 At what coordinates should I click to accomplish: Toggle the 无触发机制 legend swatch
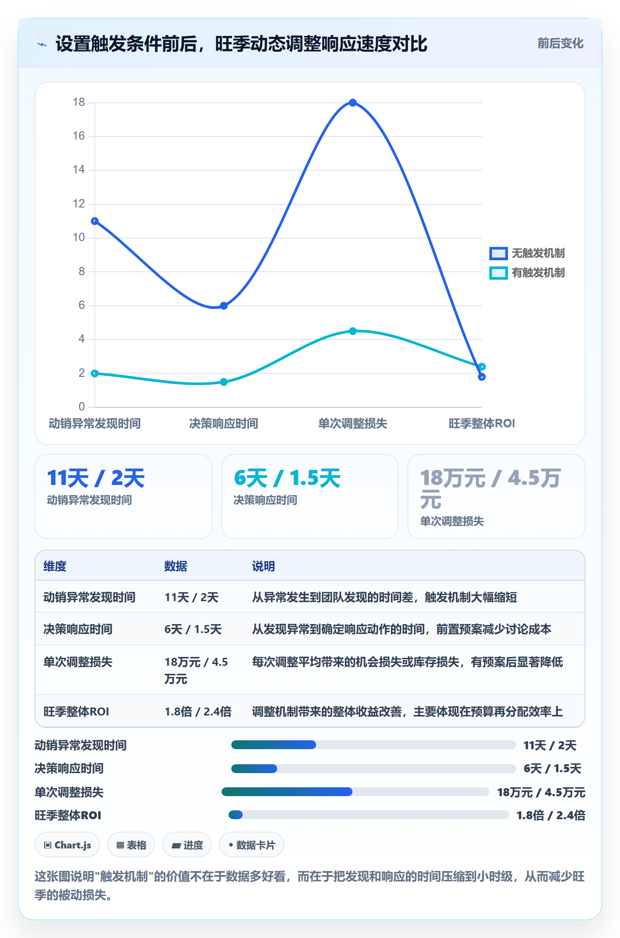(x=498, y=253)
